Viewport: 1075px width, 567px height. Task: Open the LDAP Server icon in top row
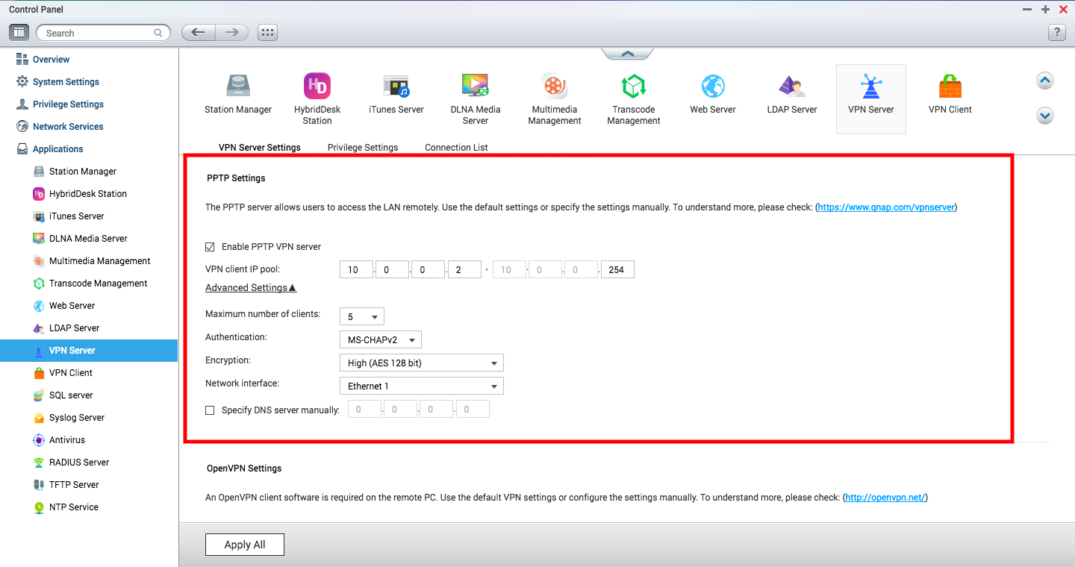(791, 87)
